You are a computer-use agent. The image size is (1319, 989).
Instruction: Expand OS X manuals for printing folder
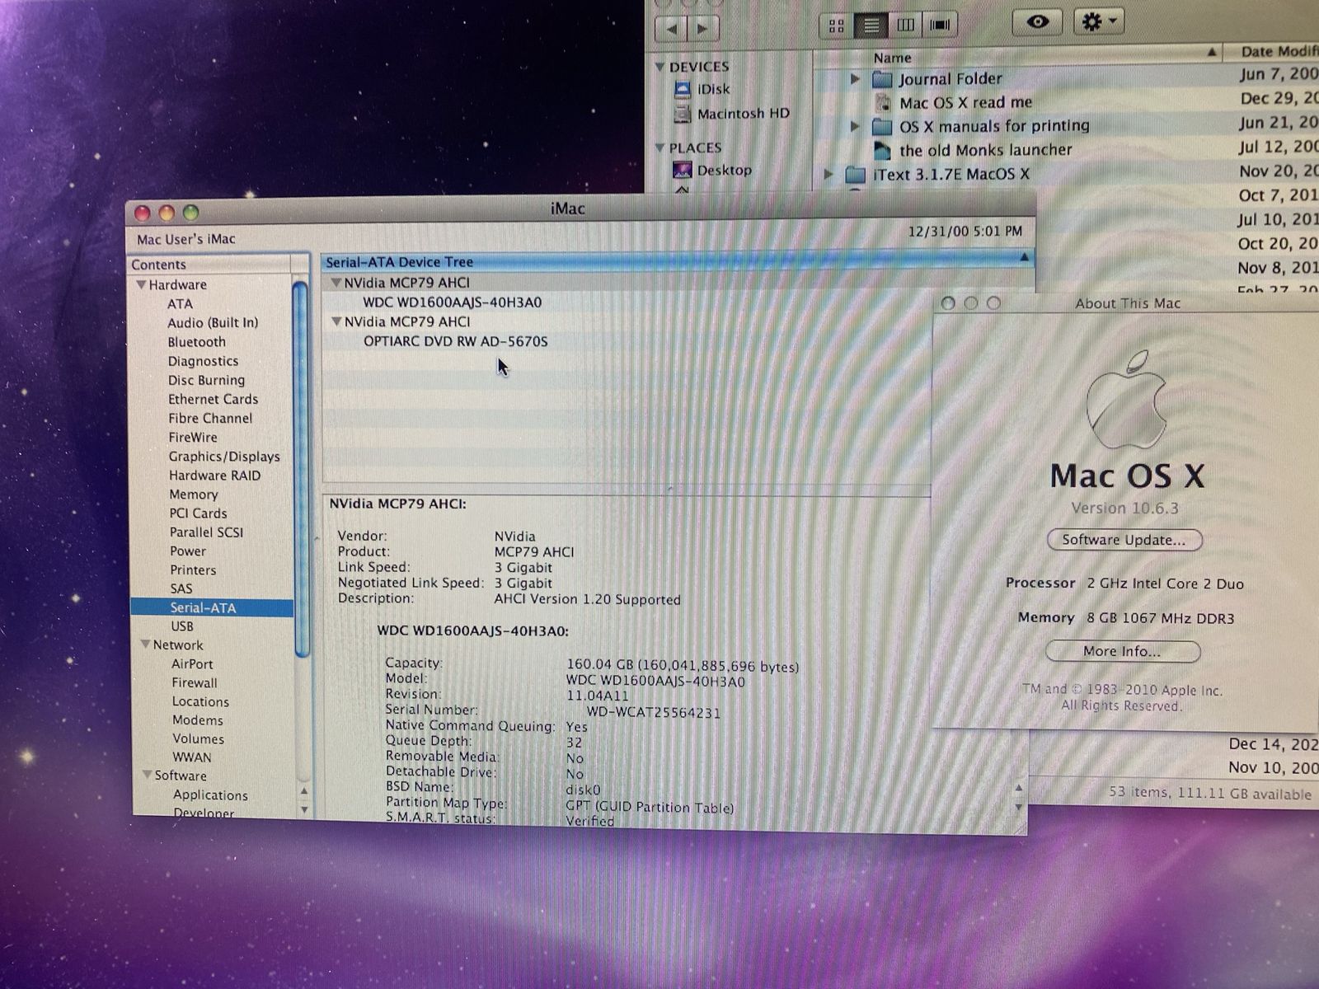(x=855, y=126)
